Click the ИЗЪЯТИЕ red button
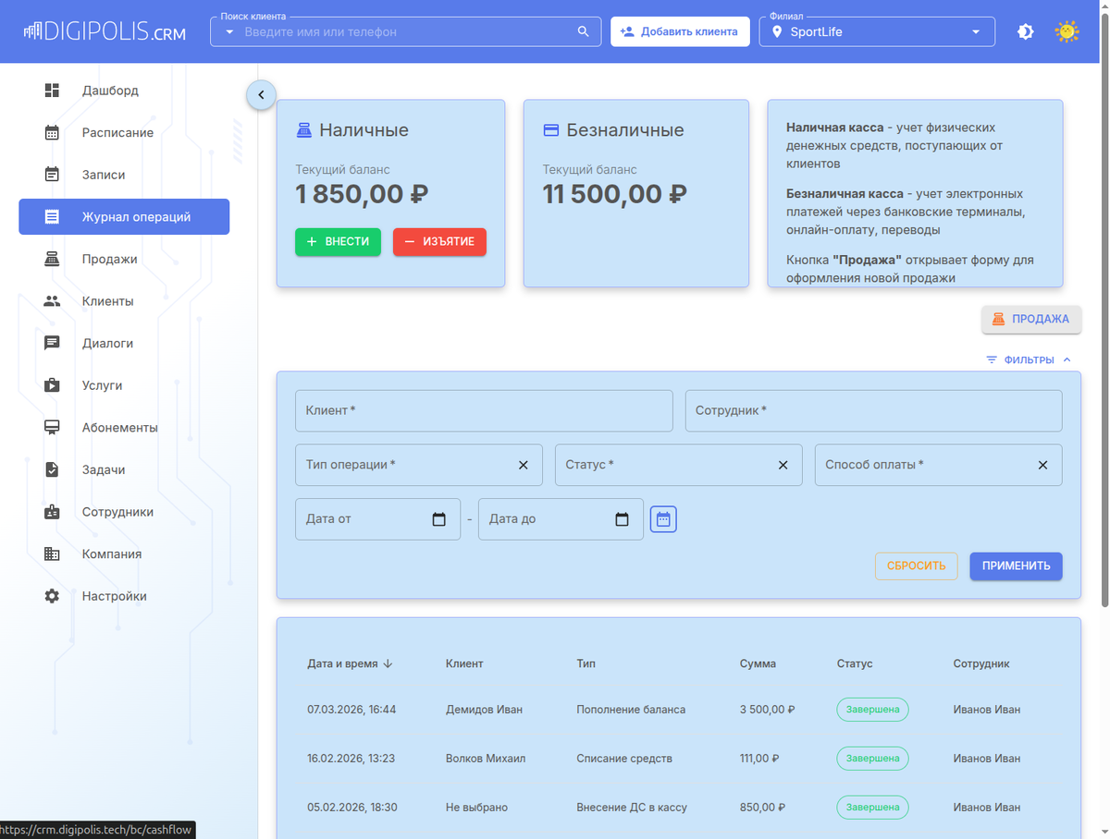 point(439,241)
